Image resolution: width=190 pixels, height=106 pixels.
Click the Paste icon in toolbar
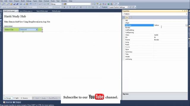coord(27,4)
